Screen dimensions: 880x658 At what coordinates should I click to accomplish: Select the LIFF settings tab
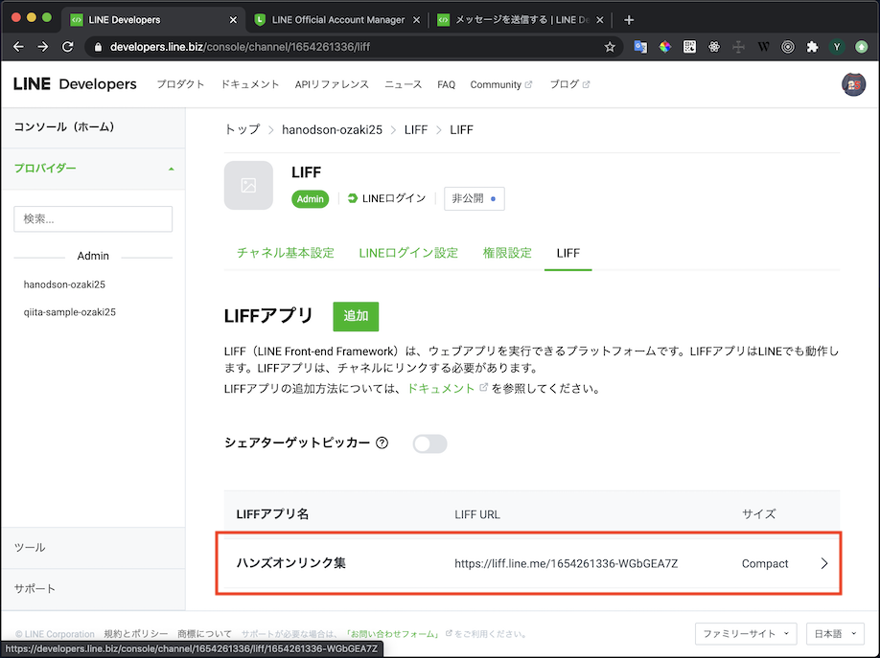(x=567, y=253)
